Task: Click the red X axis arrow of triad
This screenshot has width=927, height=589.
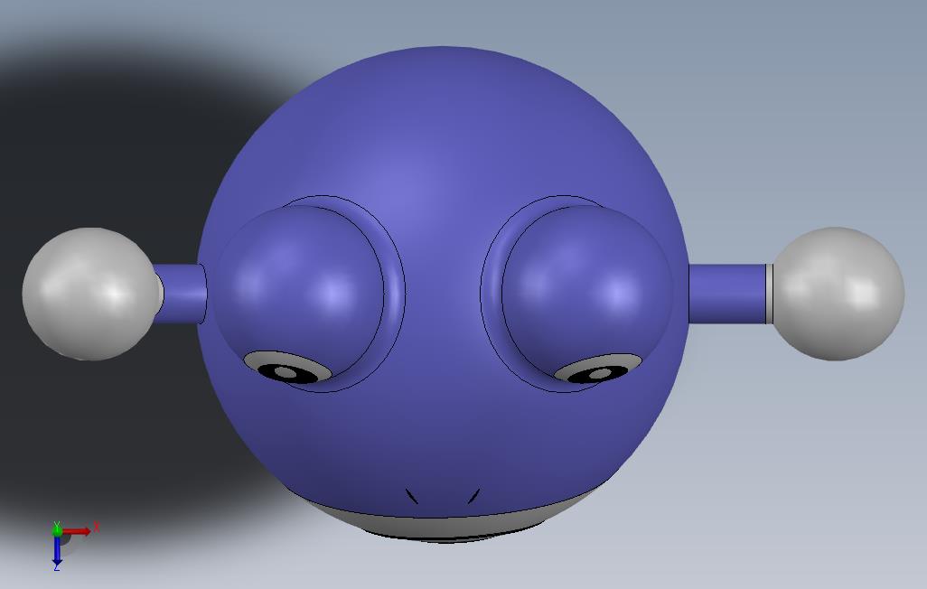Action: (78, 531)
